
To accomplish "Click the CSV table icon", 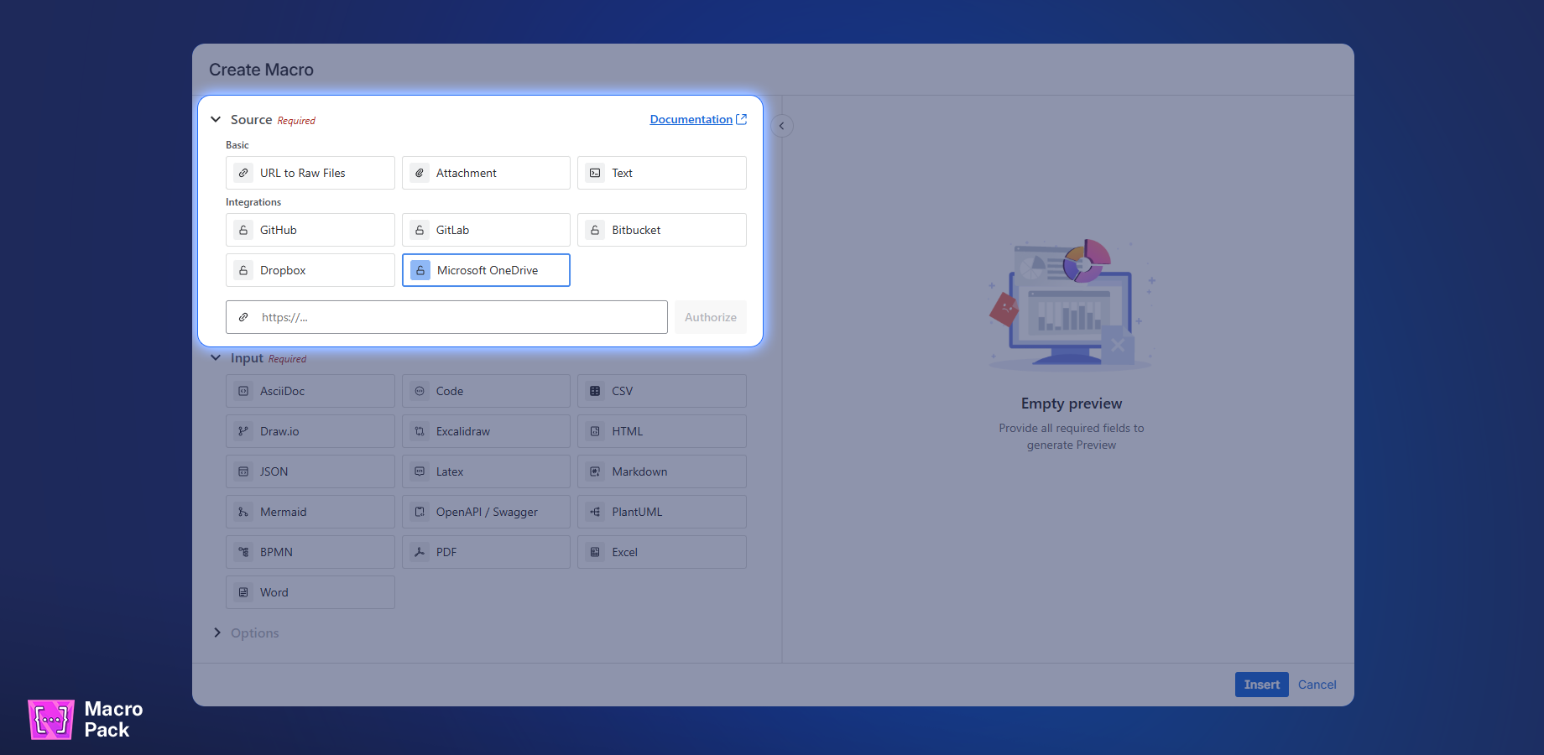I will coord(595,391).
